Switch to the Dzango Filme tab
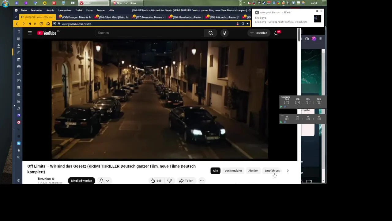The height and width of the screenshot is (221, 392). click(75, 17)
